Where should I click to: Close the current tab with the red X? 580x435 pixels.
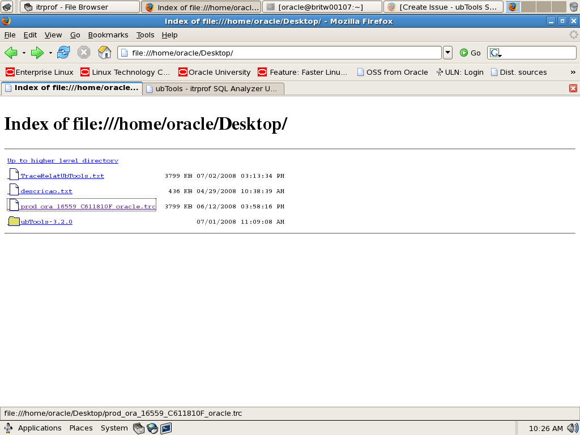(x=573, y=88)
